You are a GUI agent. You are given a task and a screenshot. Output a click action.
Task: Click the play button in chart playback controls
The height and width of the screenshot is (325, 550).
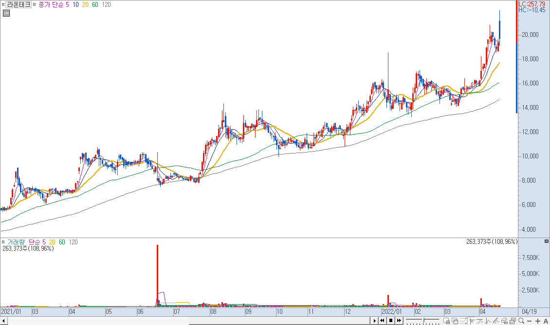click(374, 321)
